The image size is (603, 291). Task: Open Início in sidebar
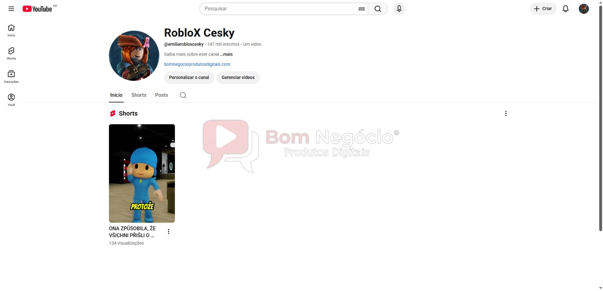click(x=11, y=30)
